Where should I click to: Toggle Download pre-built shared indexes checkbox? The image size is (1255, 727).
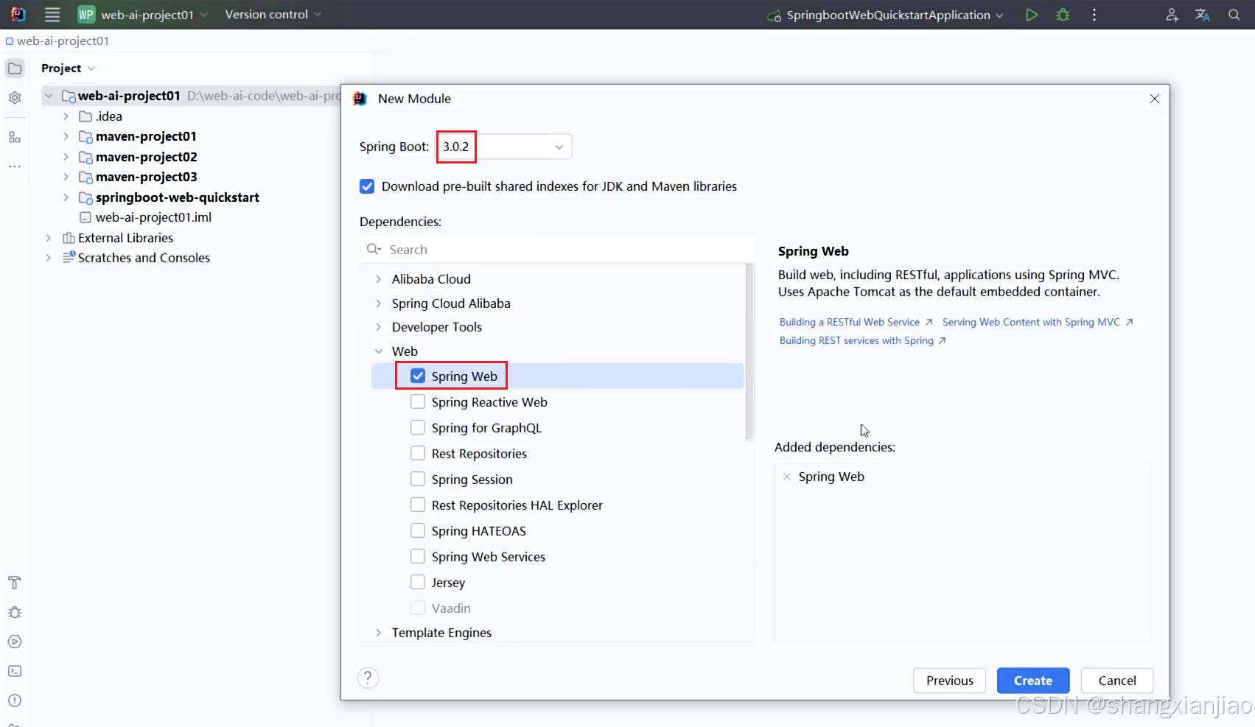[367, 186]
